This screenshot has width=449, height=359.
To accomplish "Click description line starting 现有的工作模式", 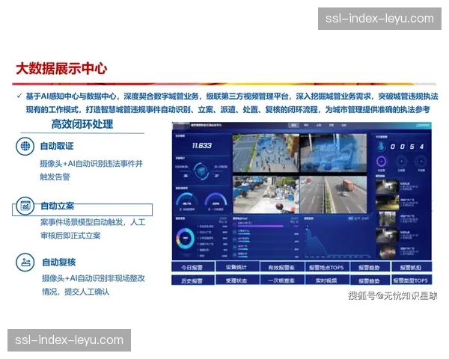I will pyautogui.click(x=228, y=109).
